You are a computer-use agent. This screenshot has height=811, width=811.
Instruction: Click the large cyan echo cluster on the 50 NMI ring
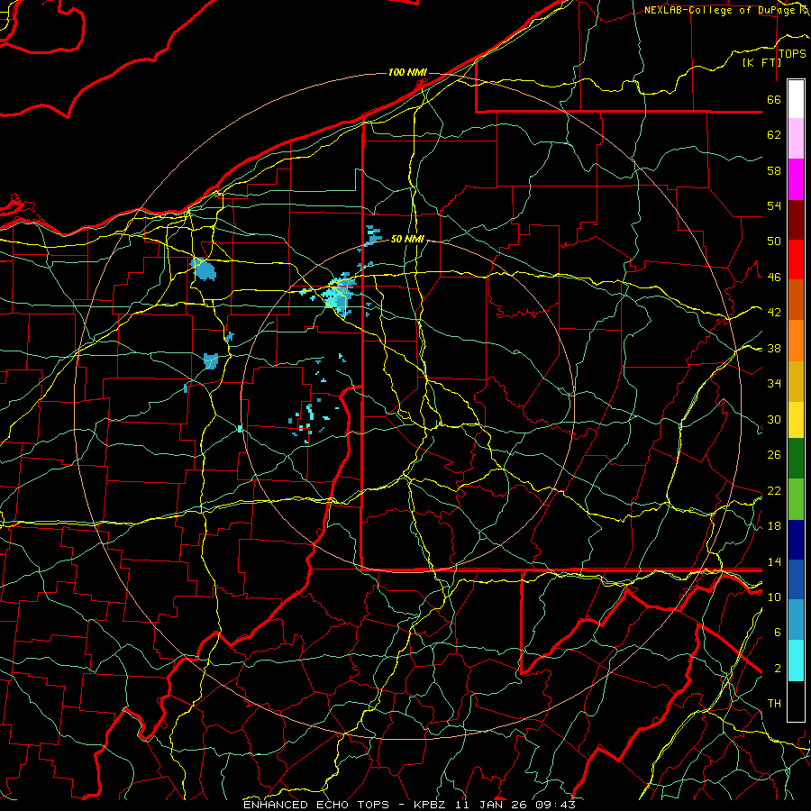[337, 296]
